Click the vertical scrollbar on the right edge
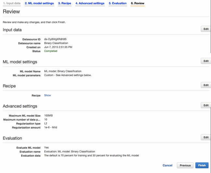This screenshot has height=173, width=211. pos(210,27)
